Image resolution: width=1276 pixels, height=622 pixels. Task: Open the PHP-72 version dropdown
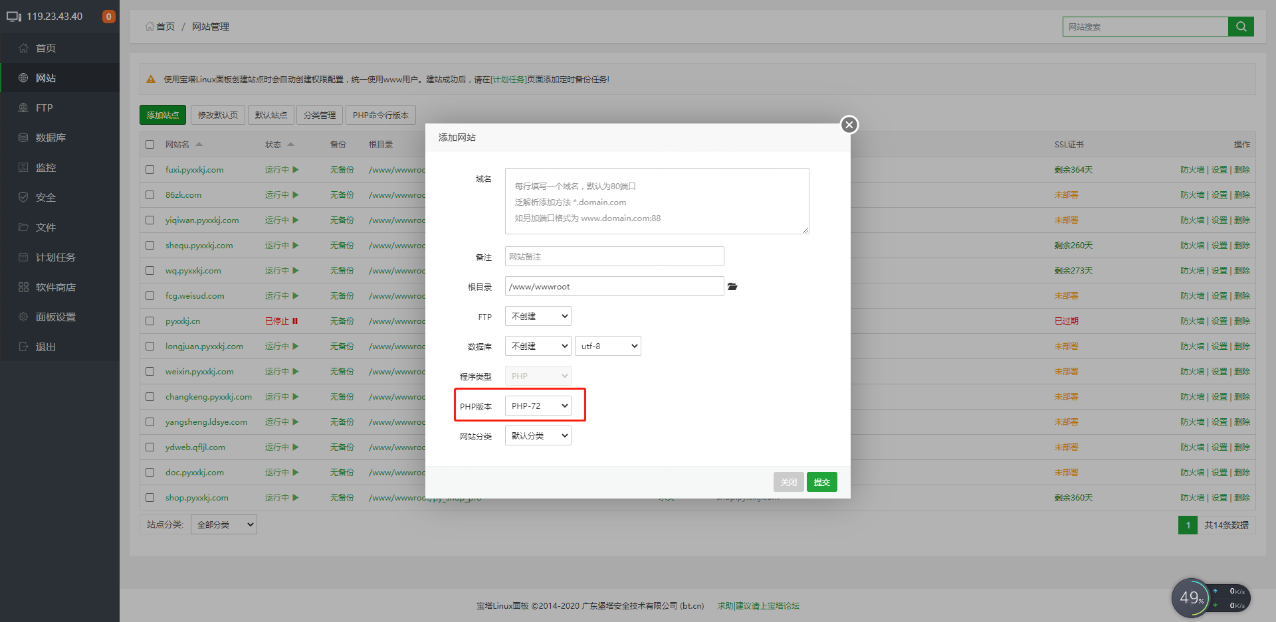[x=538, y=406]
